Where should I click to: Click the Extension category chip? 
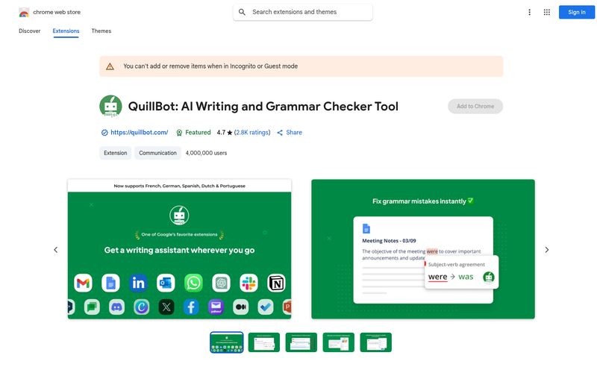(x=116, y=153)
